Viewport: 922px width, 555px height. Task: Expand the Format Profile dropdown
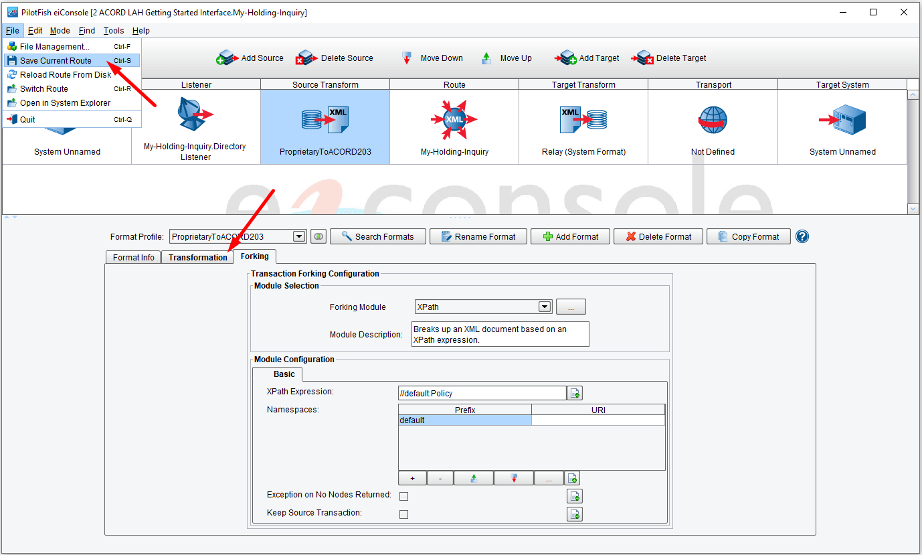(300, 236)
